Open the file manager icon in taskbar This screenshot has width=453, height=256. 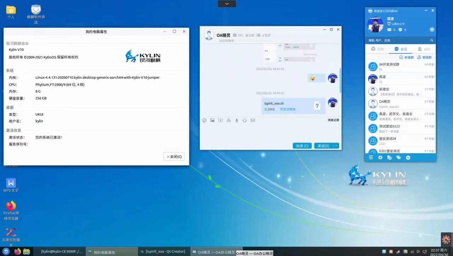(27, 251)
